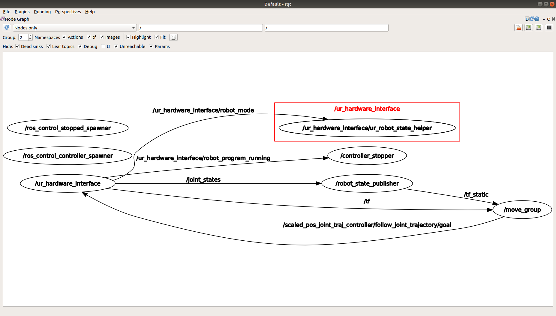Save the graph as a DOT file
Image resolution: width=556 pixels, height=316 pixels.
[x=528, y=28]
